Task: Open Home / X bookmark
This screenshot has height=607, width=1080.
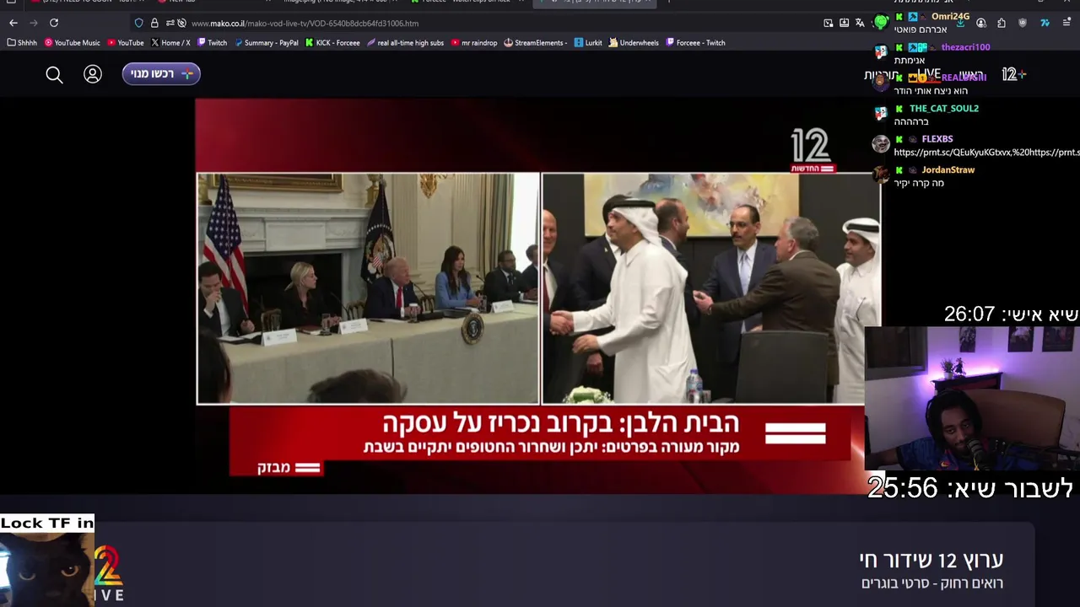Action: [170, 42]
